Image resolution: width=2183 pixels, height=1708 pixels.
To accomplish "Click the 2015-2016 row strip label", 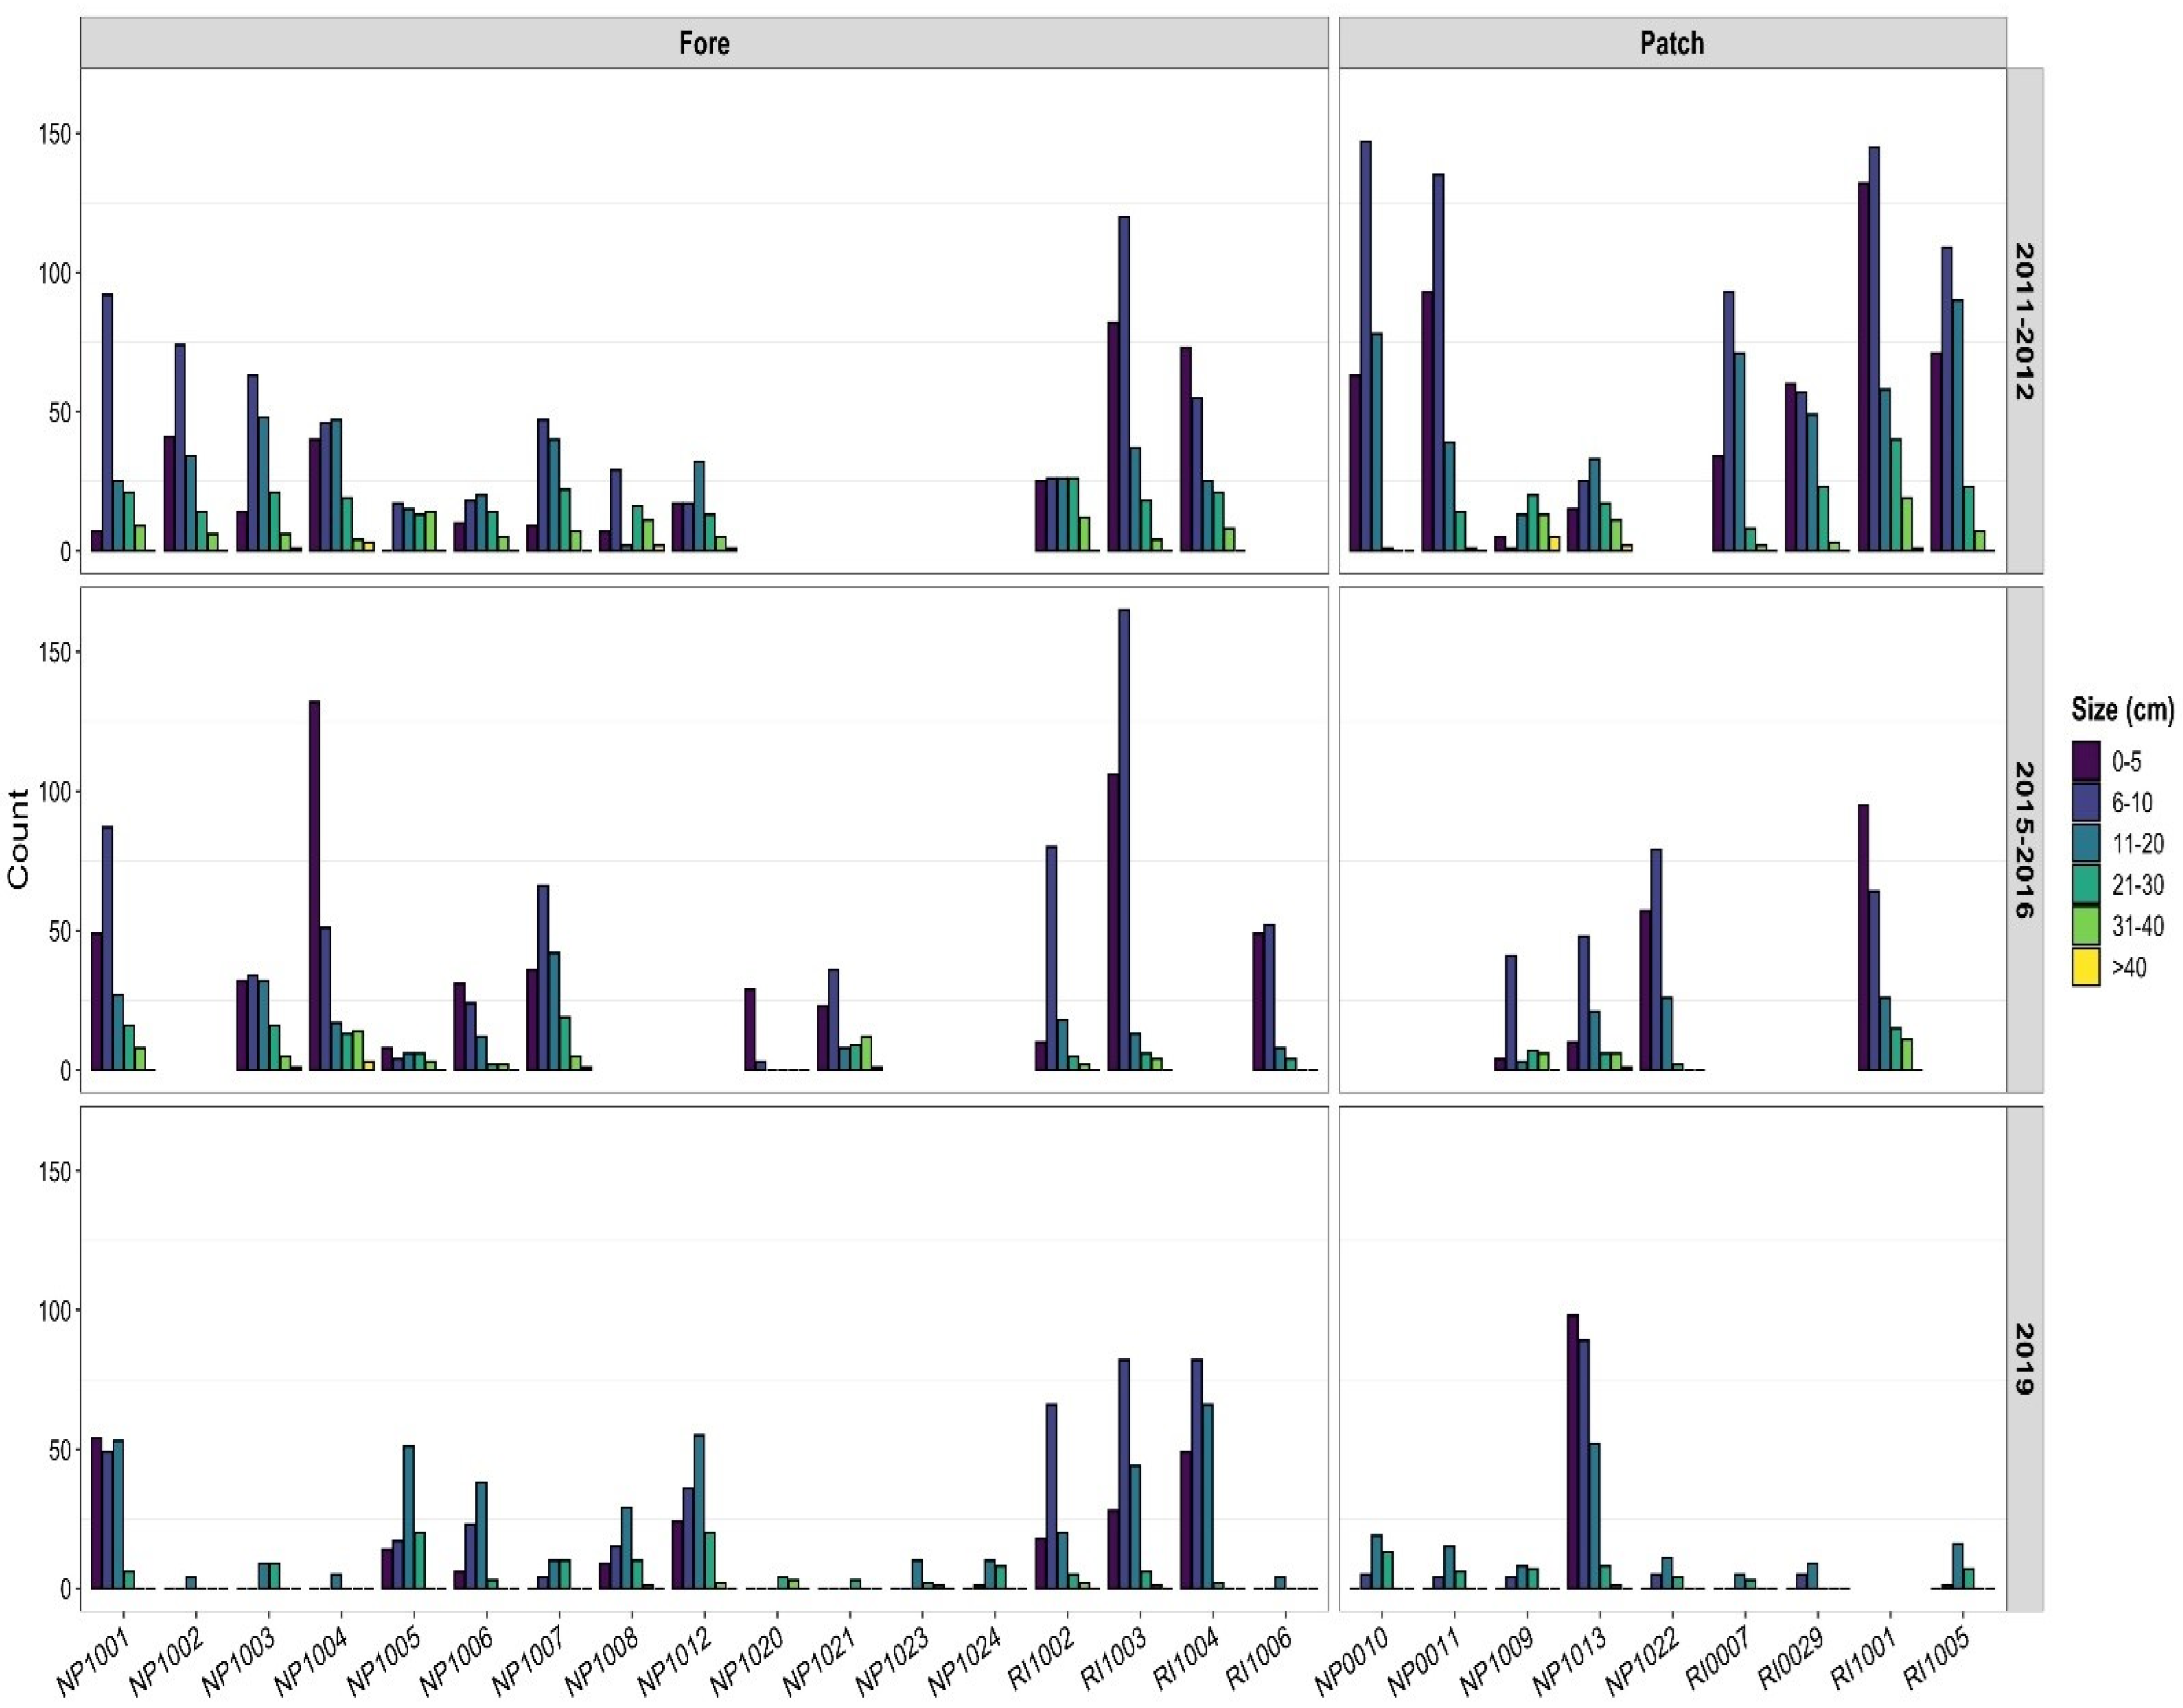I will click(2024, 839).
